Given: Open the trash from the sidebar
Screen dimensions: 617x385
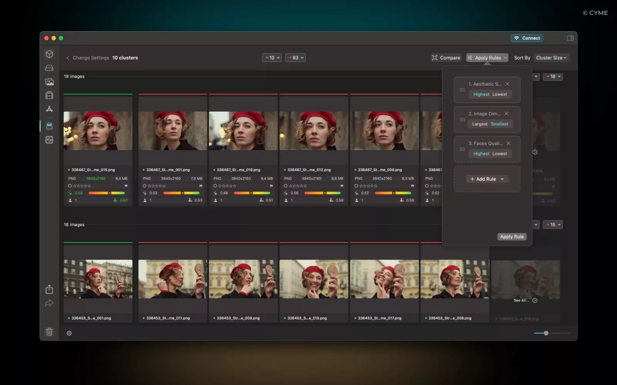Looking at the screenshot, I should coord(49,332).
